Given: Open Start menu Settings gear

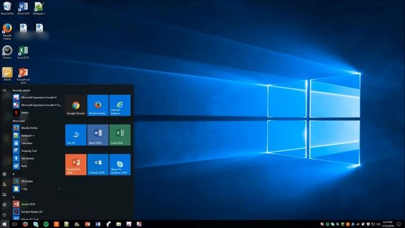Looking at the screenshot, I should 4,205.
